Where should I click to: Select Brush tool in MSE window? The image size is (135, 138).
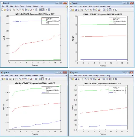tap(31, 9)
